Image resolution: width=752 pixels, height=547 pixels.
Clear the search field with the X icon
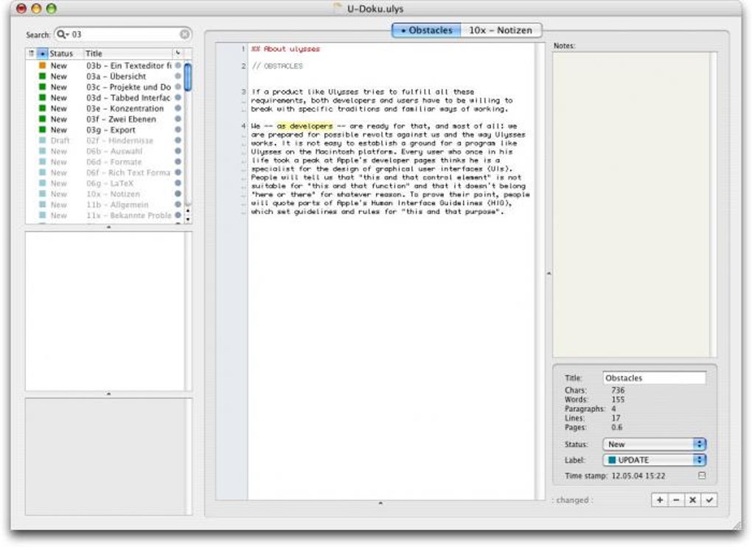click(x=184, y=35)
